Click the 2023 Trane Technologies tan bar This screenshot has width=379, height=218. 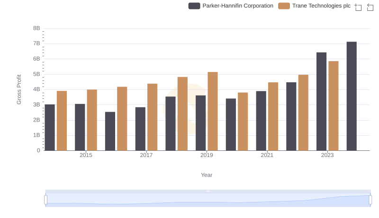tap(334, 106)
